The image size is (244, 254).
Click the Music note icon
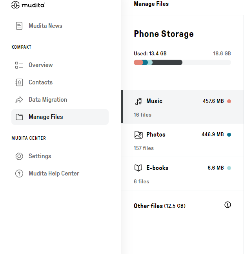138,101
